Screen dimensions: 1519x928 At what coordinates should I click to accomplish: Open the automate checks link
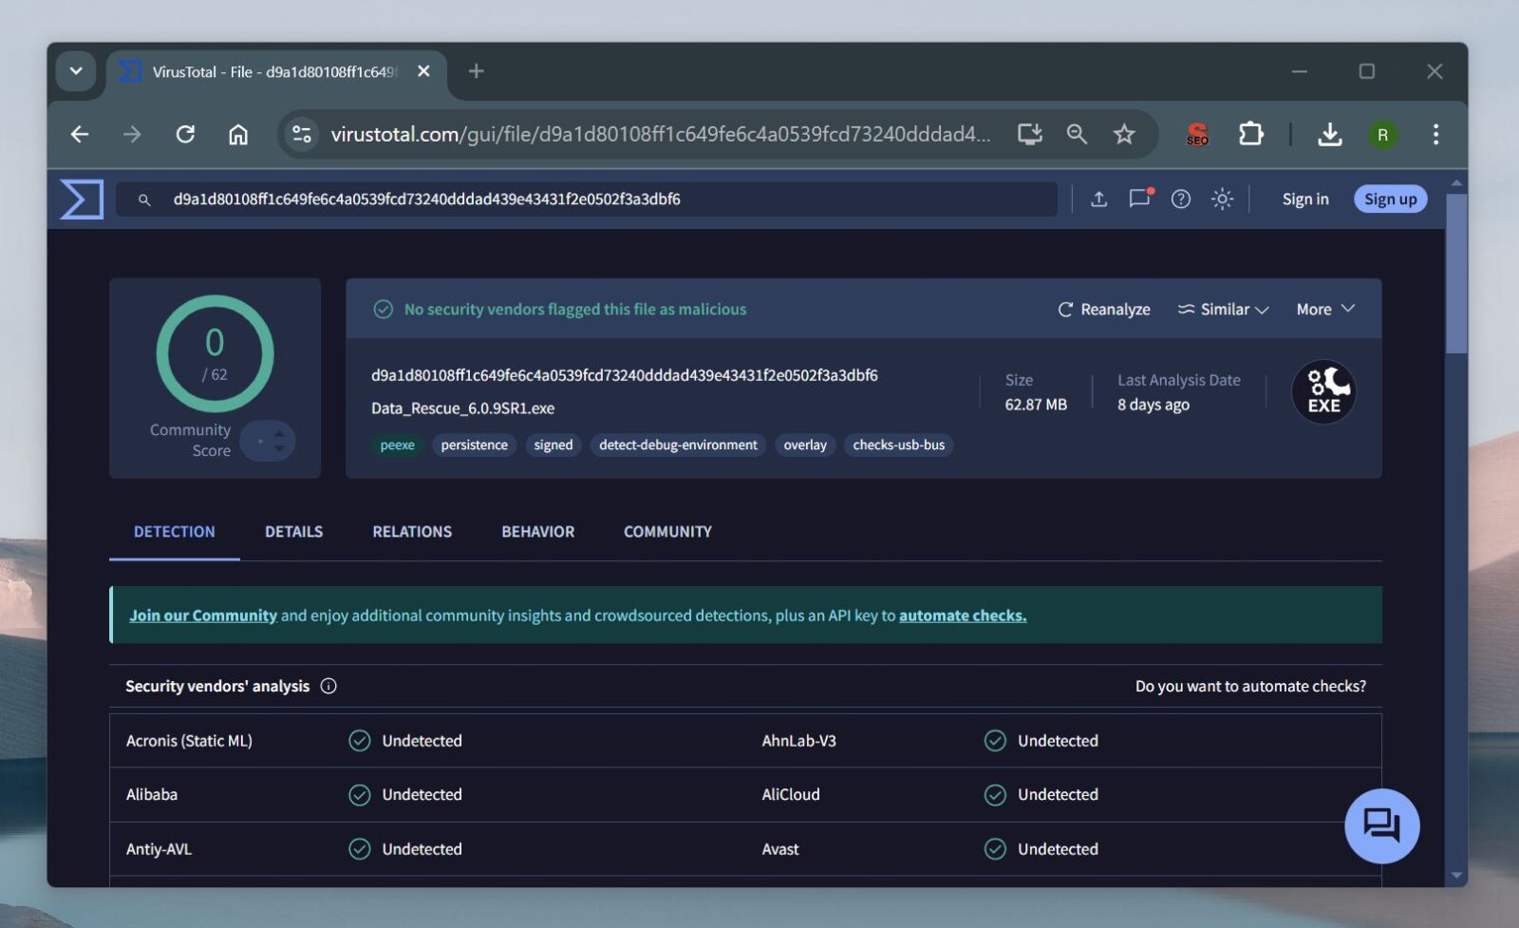pos(963,616)
